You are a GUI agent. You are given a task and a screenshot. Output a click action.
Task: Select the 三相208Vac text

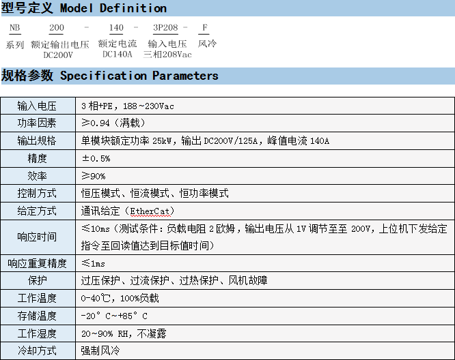point(167,54)
